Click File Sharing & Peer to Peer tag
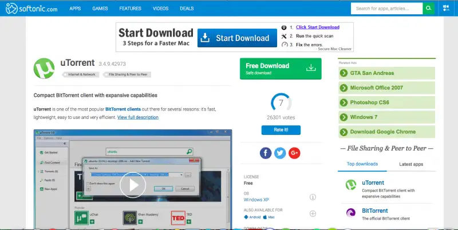Viewport: 458px width, 230px height. [127, 75]
